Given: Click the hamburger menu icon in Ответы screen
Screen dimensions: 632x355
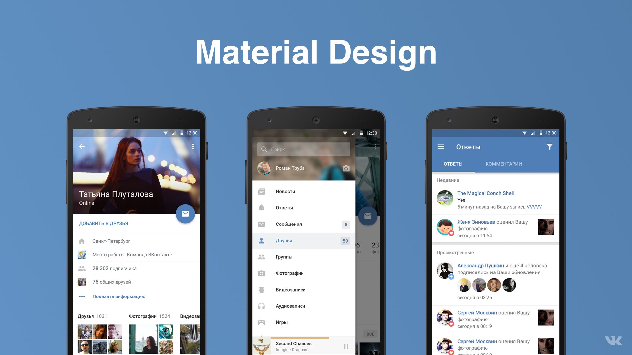Looking at the screenshot, I should (441, 147).
